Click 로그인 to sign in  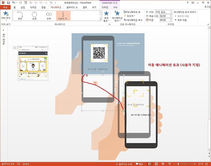click(x=207, y=7)
